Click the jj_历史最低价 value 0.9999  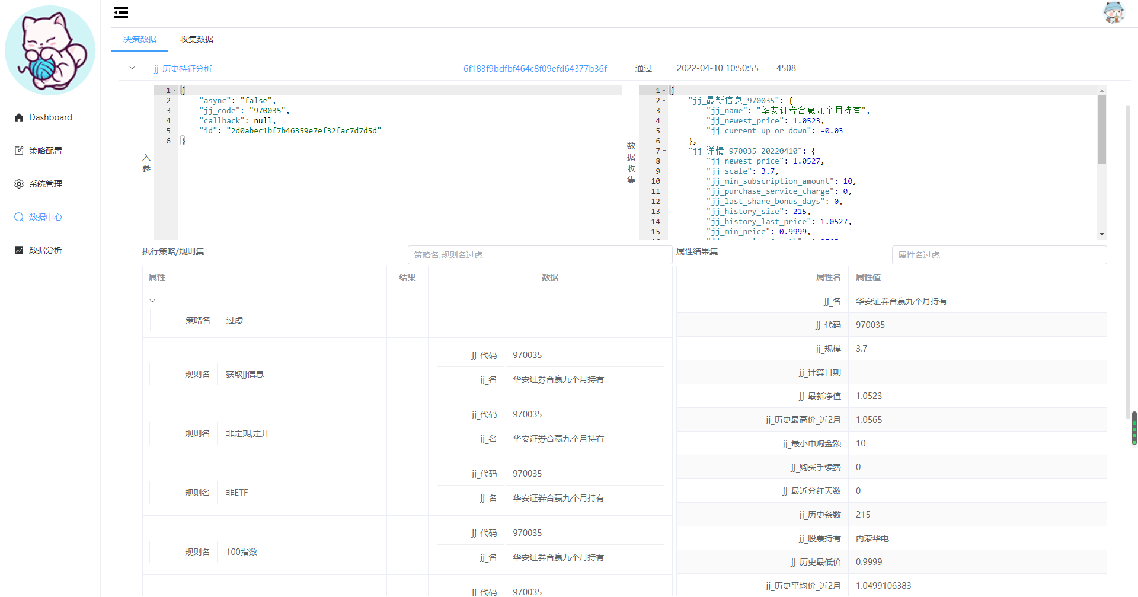coord(869,562)
